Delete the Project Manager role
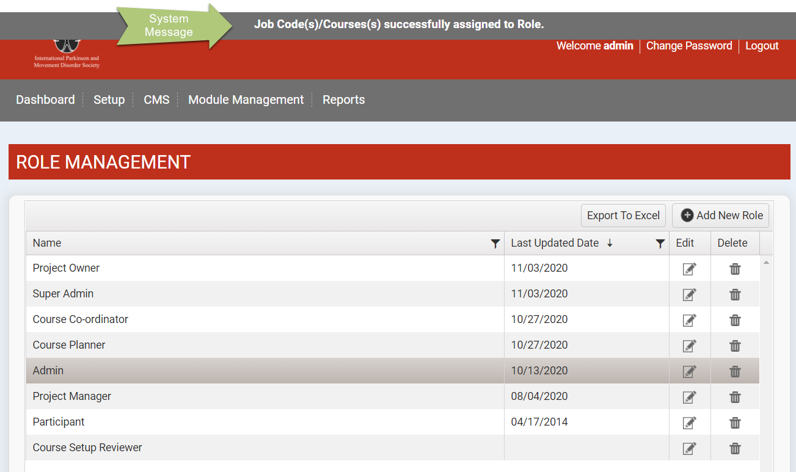The width and height of the screenshot is (796, 472). [x=735, y=397]
